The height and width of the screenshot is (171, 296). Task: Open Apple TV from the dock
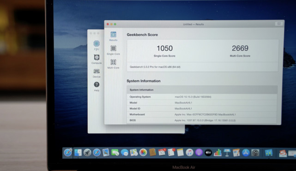[x=208, y=153]
